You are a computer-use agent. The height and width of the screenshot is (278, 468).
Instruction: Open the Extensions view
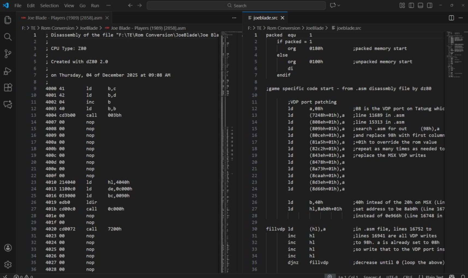tap(8, 88)
